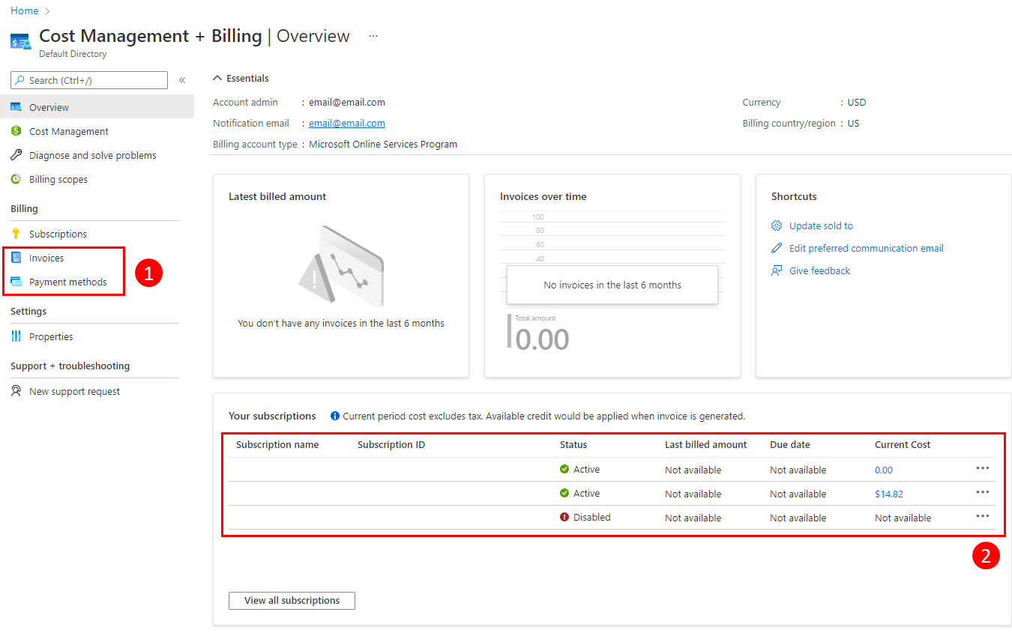Click the green Active check icon in $14.82 row
Image resolution: width=1012 pixels, height=642 pixels.
pyautogui.click(x=564, y=494)
